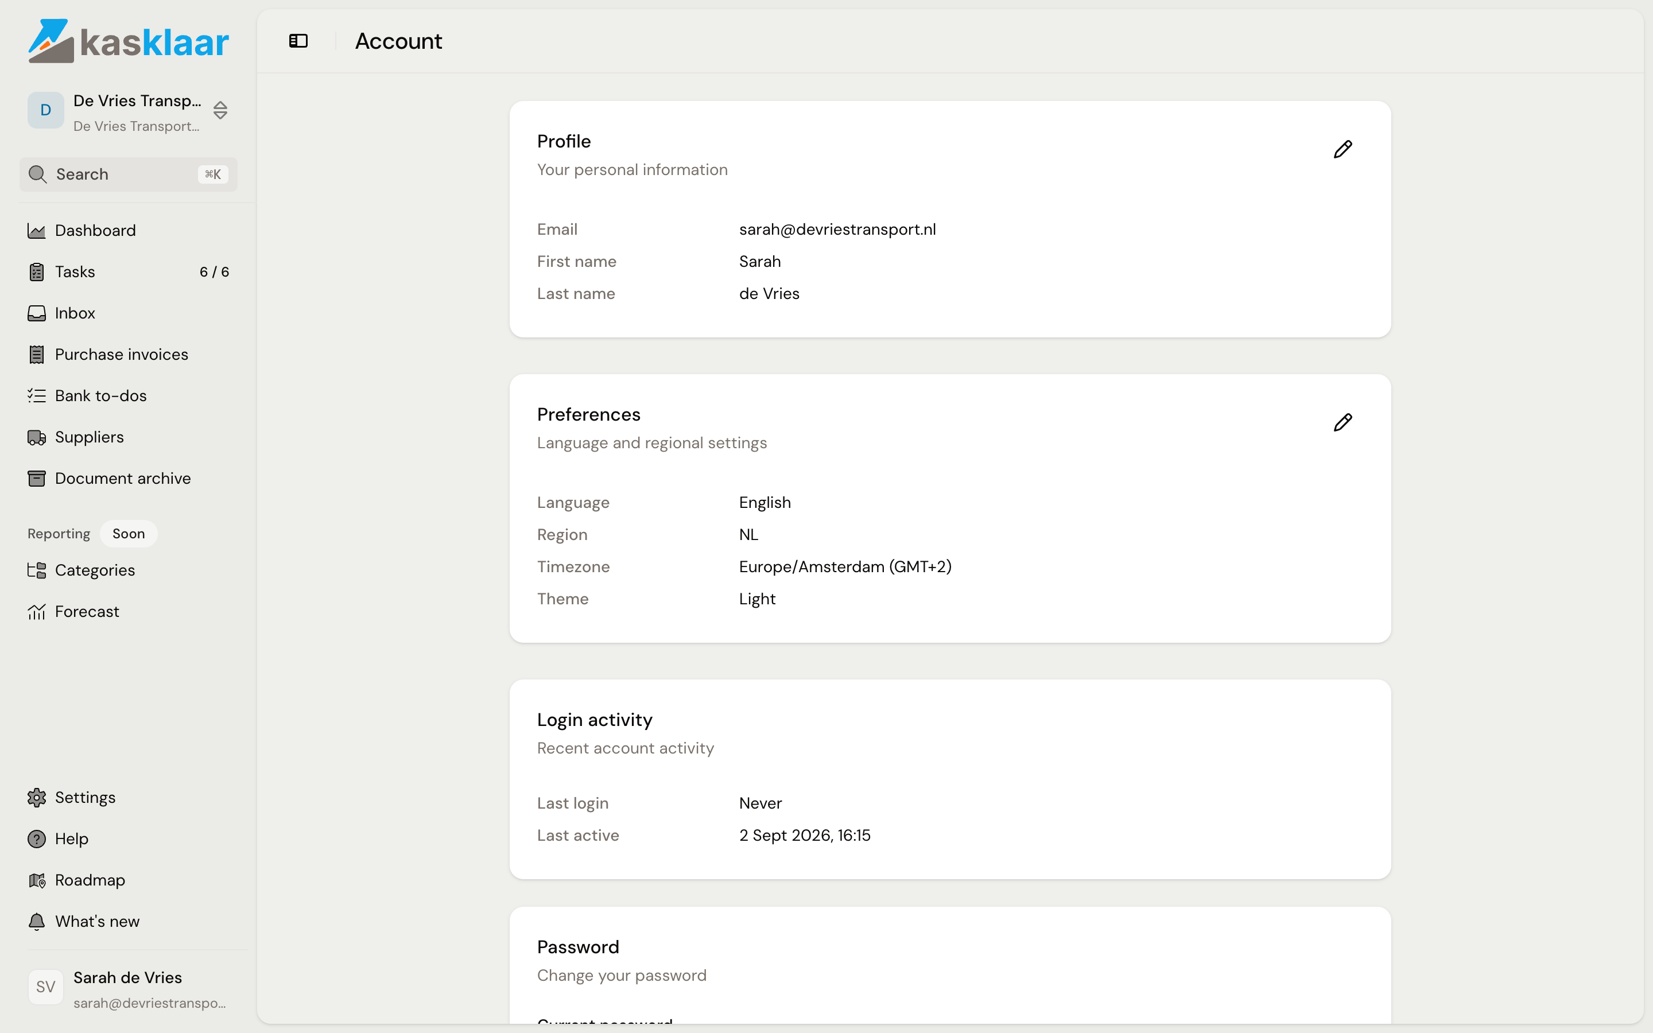This screenshot has height=1033, width=1653.
Task: Click the Inbox tray icon
Action: pos(37,313)
